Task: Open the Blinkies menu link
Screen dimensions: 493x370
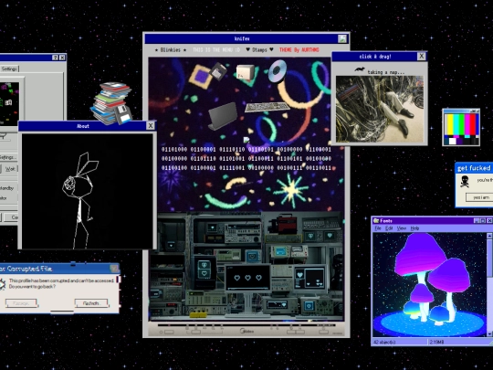Action: (171, 49)
